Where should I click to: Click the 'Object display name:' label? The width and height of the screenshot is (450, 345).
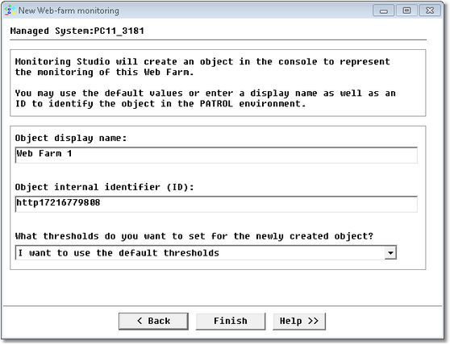(71, 138)
